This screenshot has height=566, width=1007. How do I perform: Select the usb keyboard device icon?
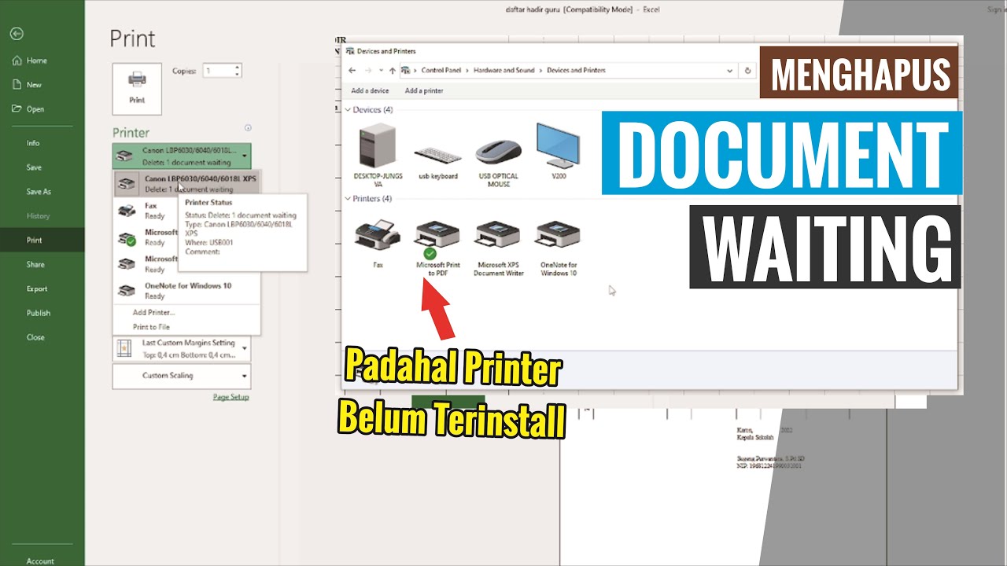click(x=438, y=160)
